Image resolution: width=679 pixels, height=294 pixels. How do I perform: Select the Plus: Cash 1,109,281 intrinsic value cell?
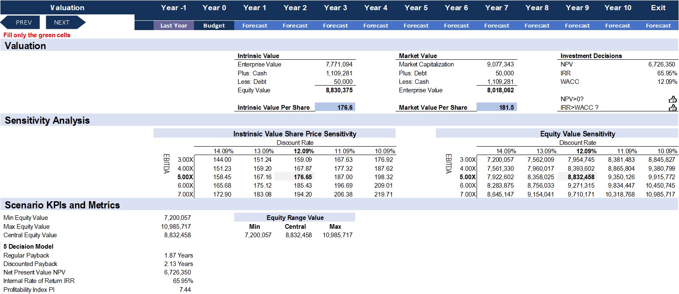(x=339, y=73)
